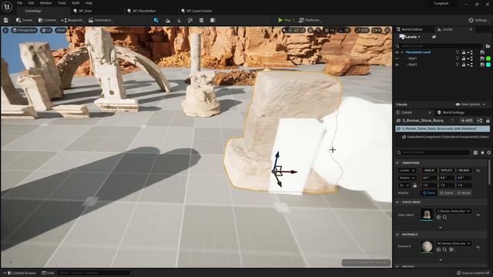Collapse the Materials section

coord(397,235)
